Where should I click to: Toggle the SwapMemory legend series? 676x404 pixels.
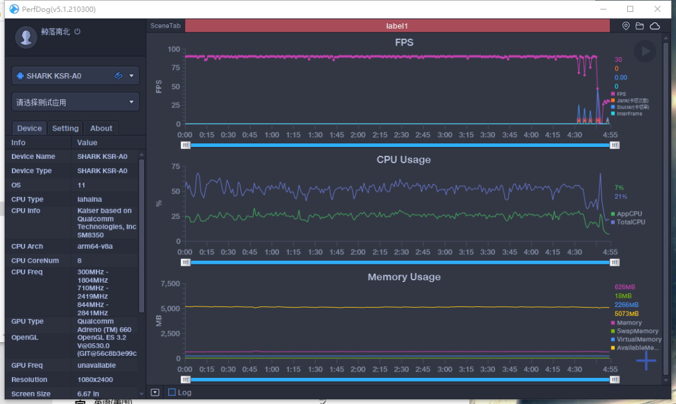pos(635,331)
